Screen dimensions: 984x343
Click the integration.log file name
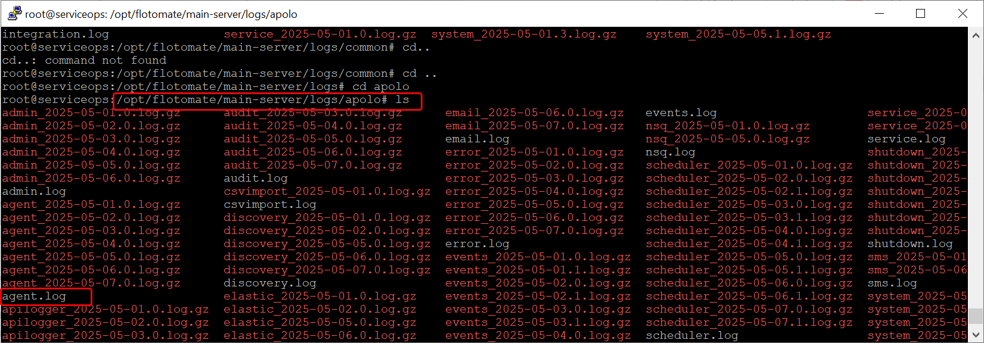(x=55, y=34)
